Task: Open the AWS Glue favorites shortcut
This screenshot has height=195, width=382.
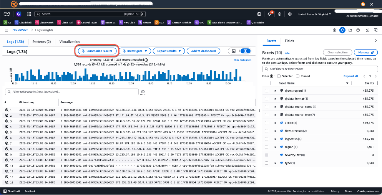Action: (x=127, y=23)
